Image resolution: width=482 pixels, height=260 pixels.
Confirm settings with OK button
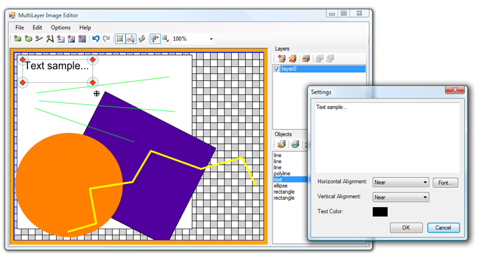(x=406, y=228)
